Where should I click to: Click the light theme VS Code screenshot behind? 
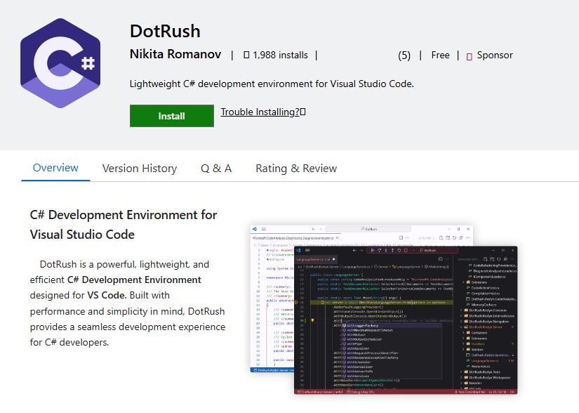point(272,299)
